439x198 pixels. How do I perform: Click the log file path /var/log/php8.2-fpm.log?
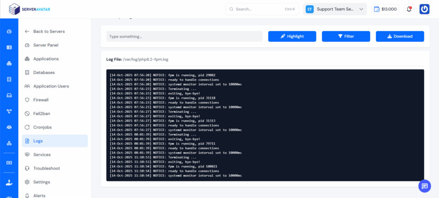[146, 59]
